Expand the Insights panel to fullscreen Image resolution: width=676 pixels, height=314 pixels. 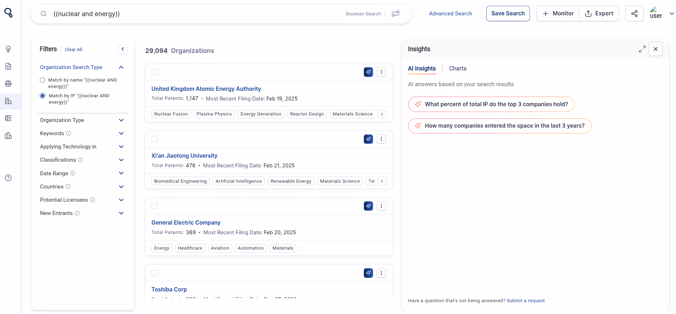(642, 49)
